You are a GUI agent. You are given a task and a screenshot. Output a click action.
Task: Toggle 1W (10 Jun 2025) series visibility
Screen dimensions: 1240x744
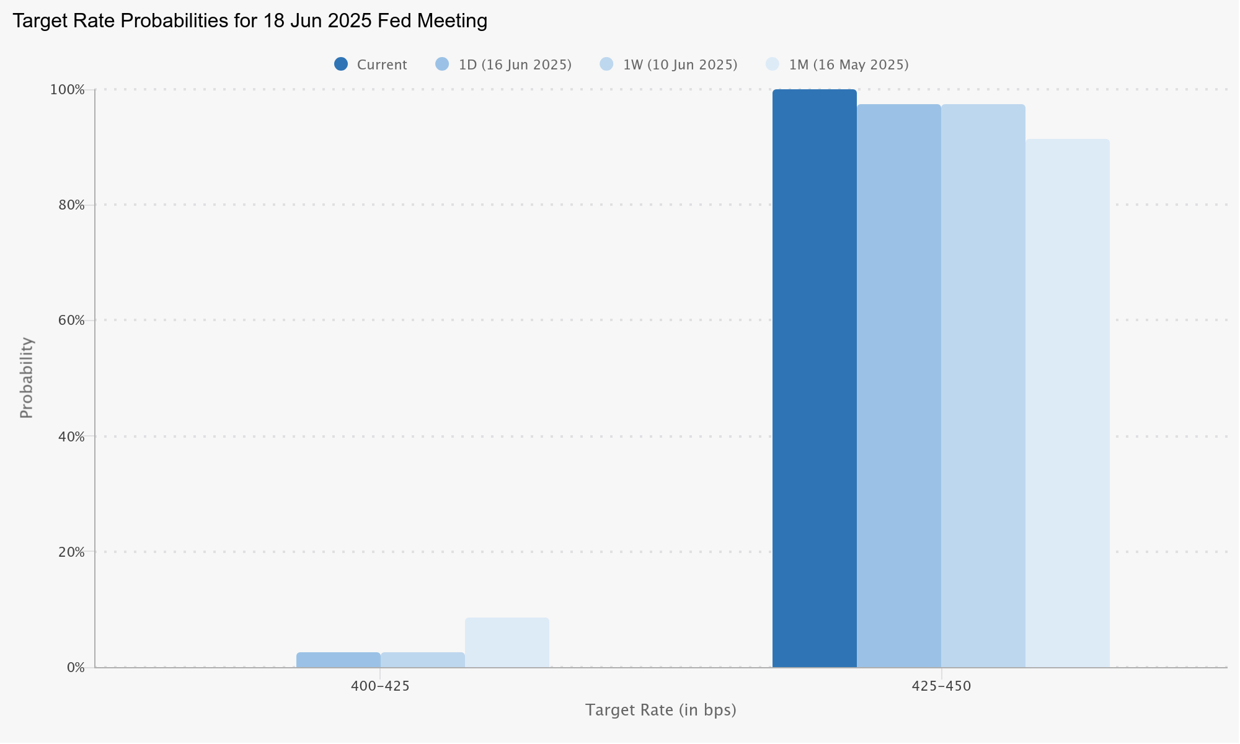point(680,64)
